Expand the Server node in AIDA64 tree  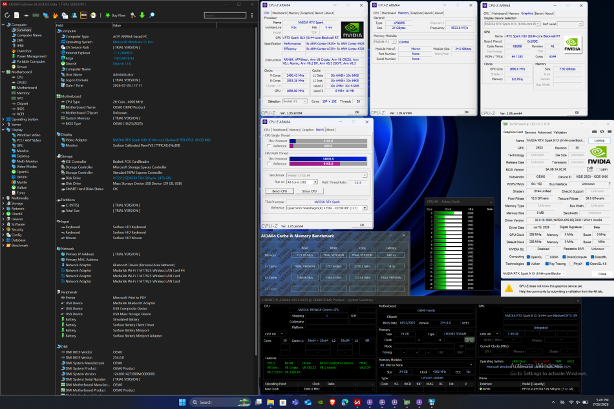click(3, 125)
